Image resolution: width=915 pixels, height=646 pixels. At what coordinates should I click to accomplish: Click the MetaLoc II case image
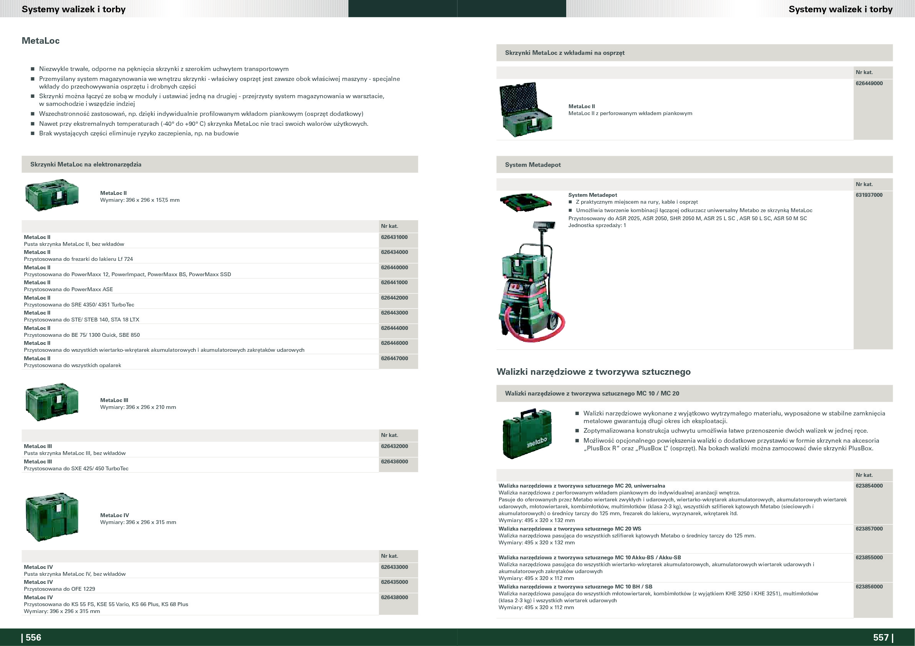pyautogui.click(x=52, y=195)
